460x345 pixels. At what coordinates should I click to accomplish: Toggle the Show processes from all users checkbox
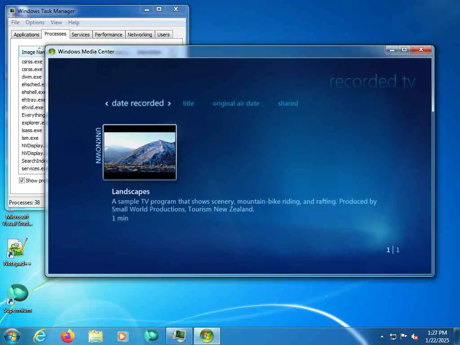[x=22, y=181]
